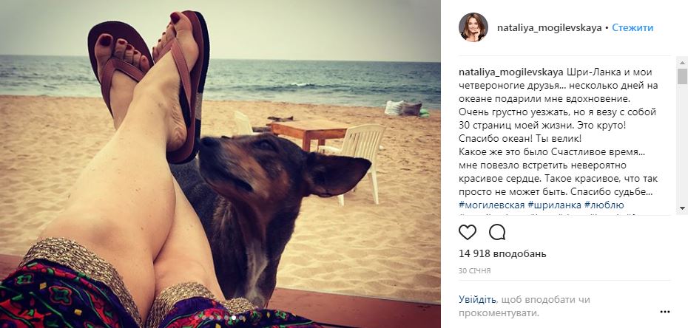688x328 pixels.
Task: Open header username nataliya_mogilevskaya
Action: [x=550, y=27]
